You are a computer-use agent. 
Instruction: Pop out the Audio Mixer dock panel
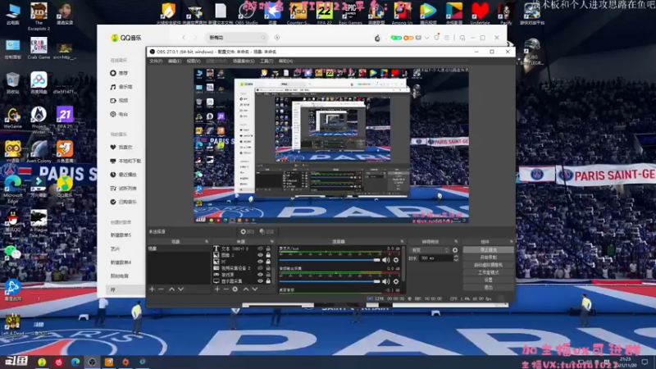tap(402, 242)
